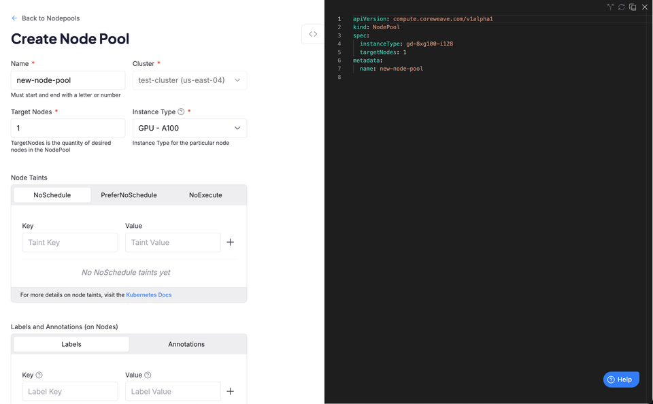Focus the Target Nodes field
653x404 pixels.
(67, 128)
